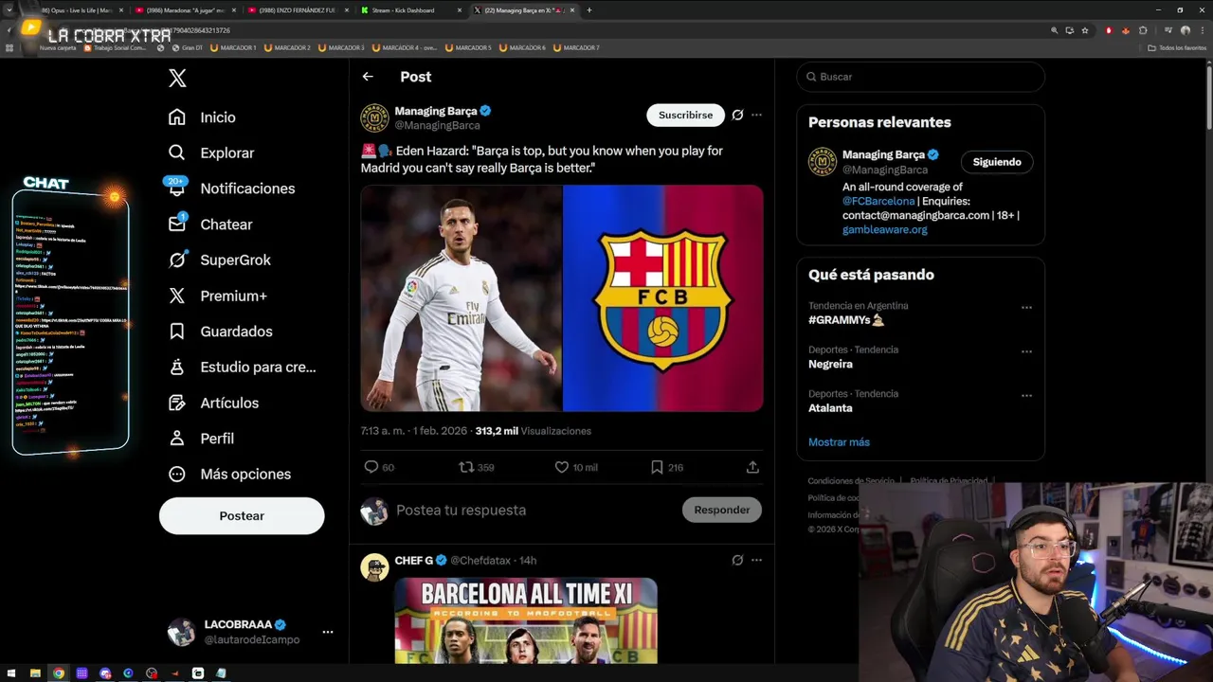Viewport: 1213px width, 682px height.
Task: Switch to Opus - Live Is Life tab
Action: point(74,10)
